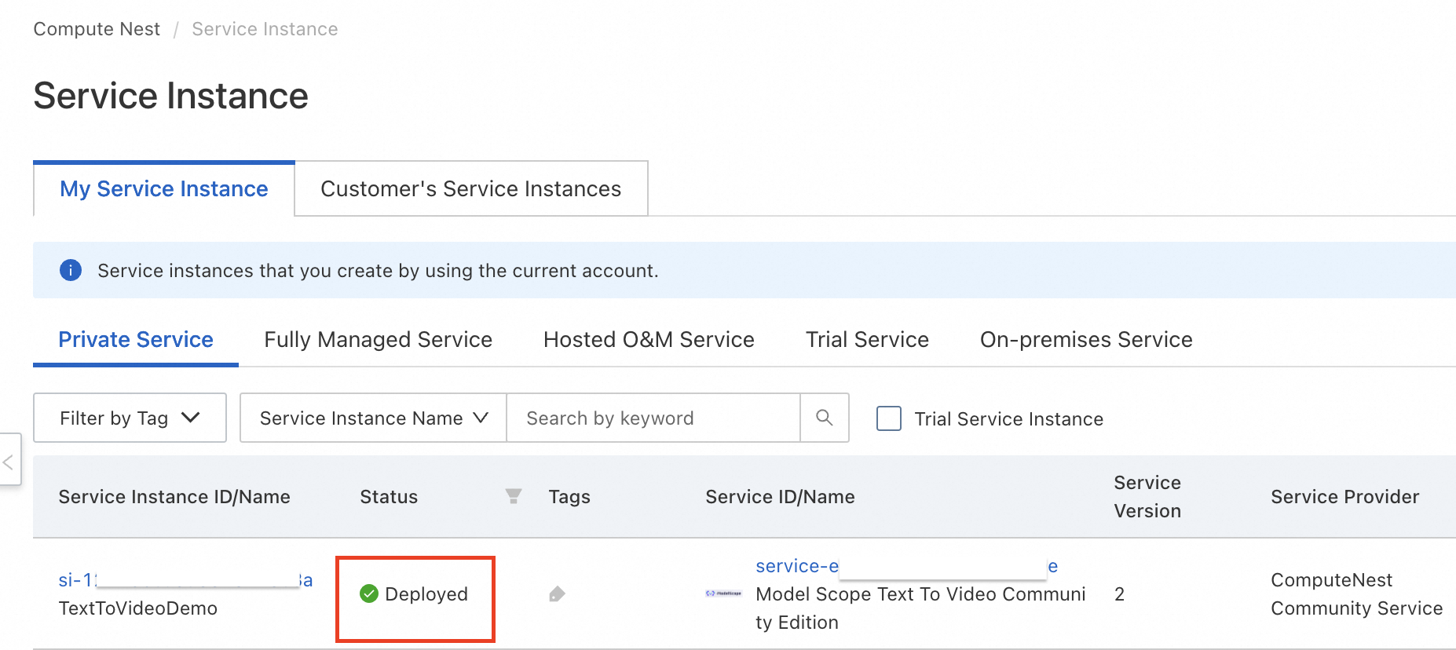Open the service-e service ID link
Screen dimensions: 1456x650
pyautogui.click(x=906, y=566)
